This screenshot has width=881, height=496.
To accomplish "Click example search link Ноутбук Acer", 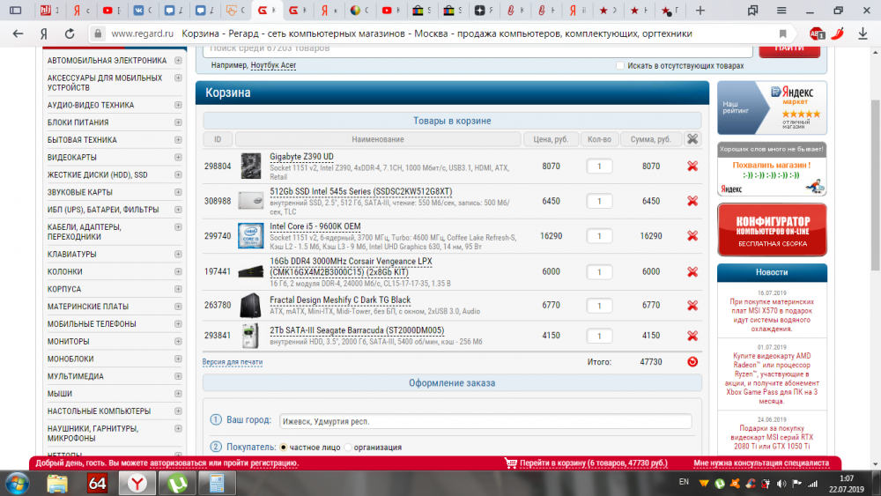I will (x=273, y=65).
